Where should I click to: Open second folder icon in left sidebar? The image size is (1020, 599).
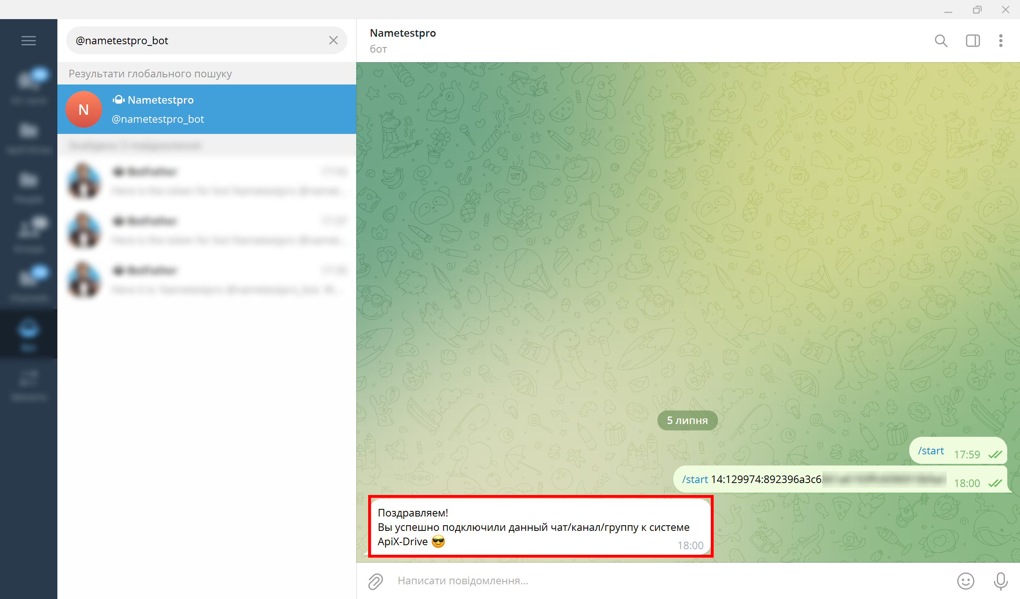coord(28,137)
